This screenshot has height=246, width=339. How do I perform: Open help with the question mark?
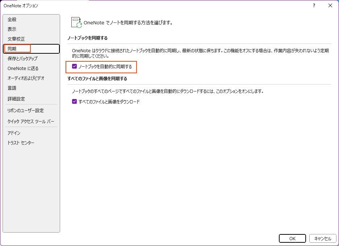(x=314, y=6)
